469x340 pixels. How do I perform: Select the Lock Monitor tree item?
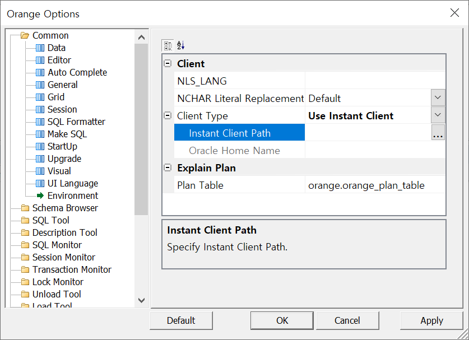[58, 282]
